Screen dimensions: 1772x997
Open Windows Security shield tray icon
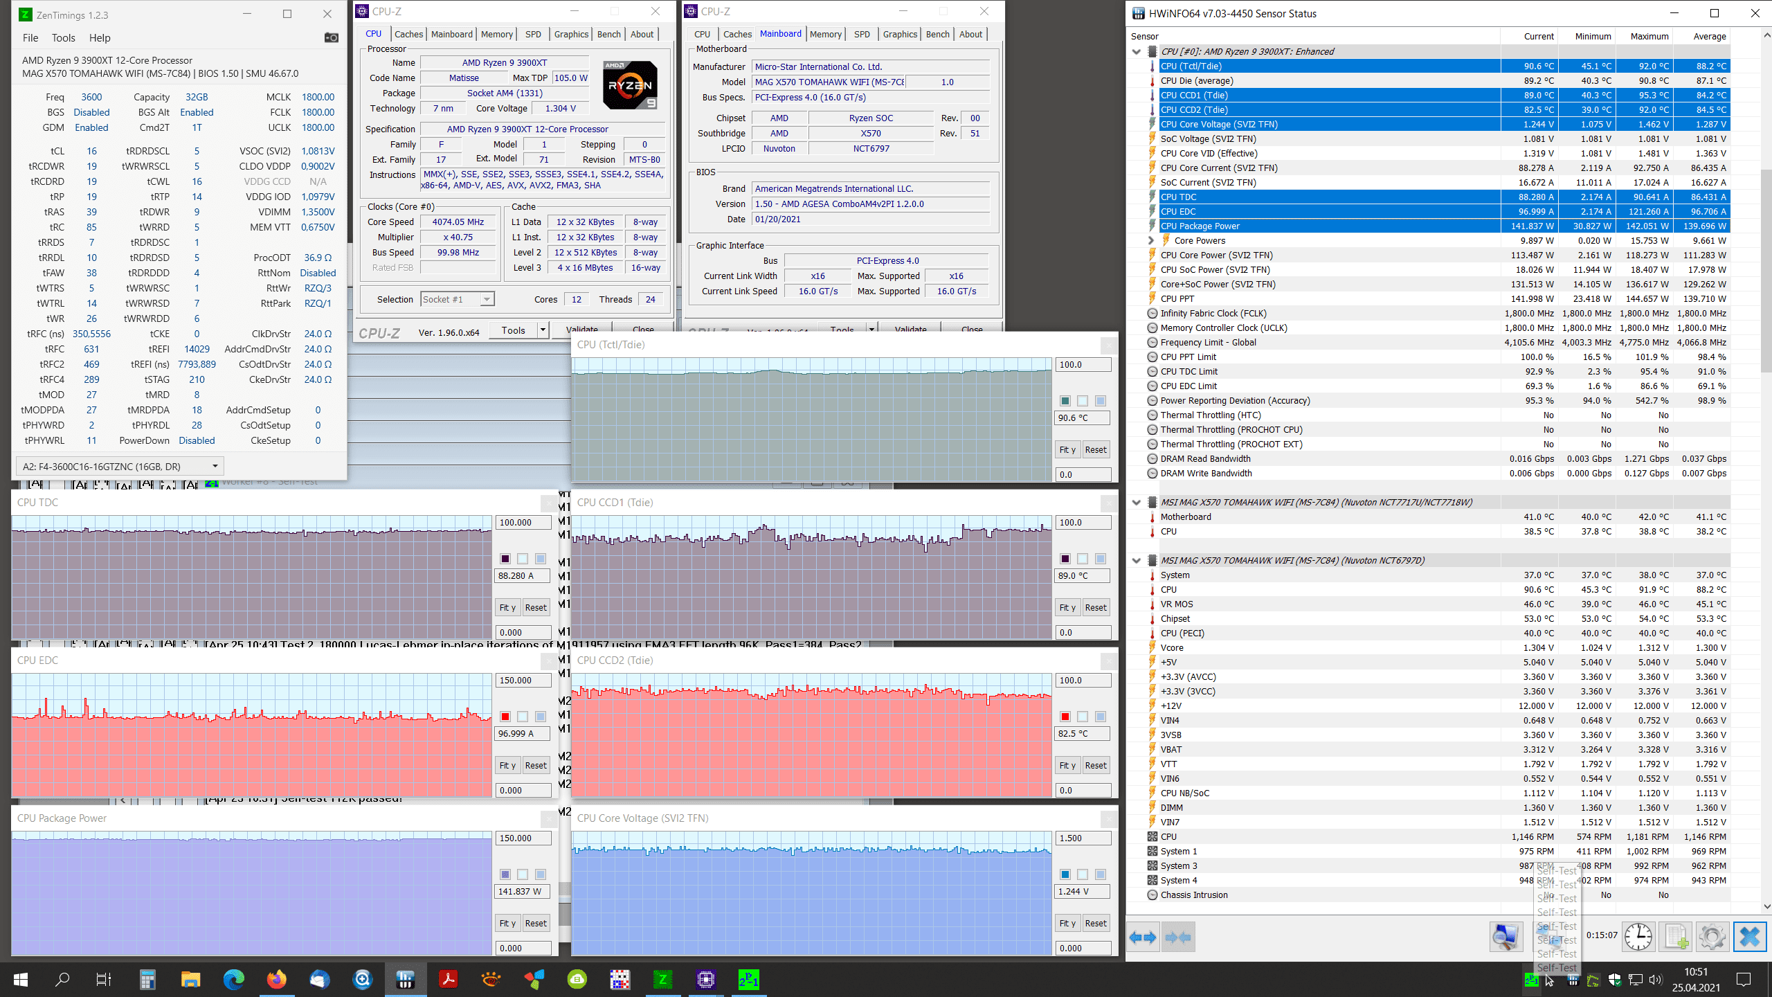(x=1615, y=980)
